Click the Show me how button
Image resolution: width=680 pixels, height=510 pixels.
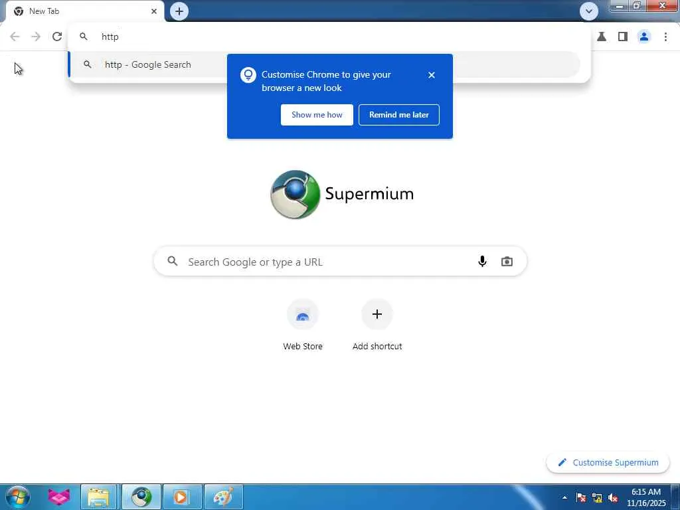317,115
